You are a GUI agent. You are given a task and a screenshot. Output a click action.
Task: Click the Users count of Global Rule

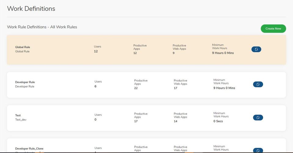tap(96, 51)
